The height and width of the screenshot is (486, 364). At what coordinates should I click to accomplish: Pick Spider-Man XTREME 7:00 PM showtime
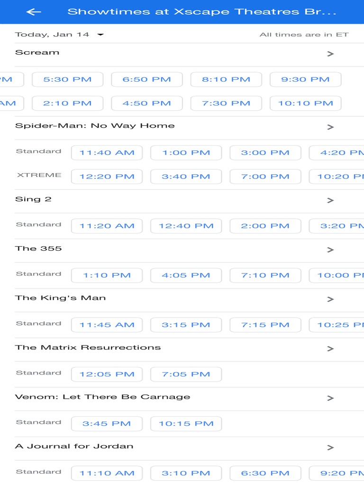tap(265, 177)
